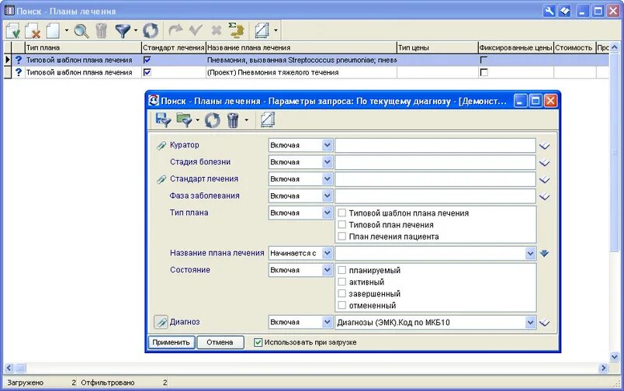Click the book help icon in title bar
624x391 pixels.
point(564,11)
